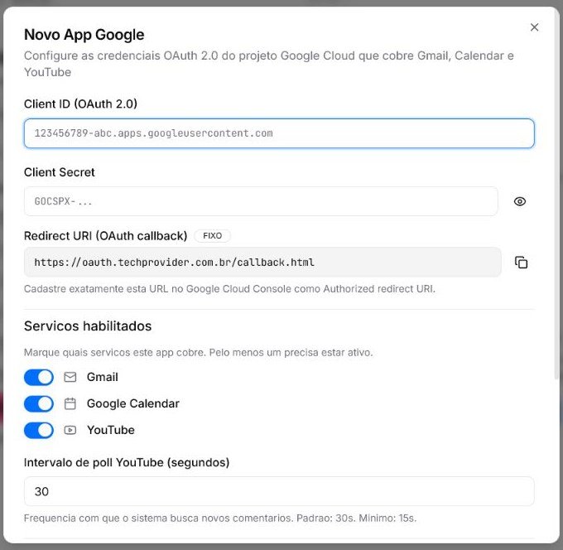Click the Google Calendar icon
Screen dimensions: 563x550
tap(70, 403)
